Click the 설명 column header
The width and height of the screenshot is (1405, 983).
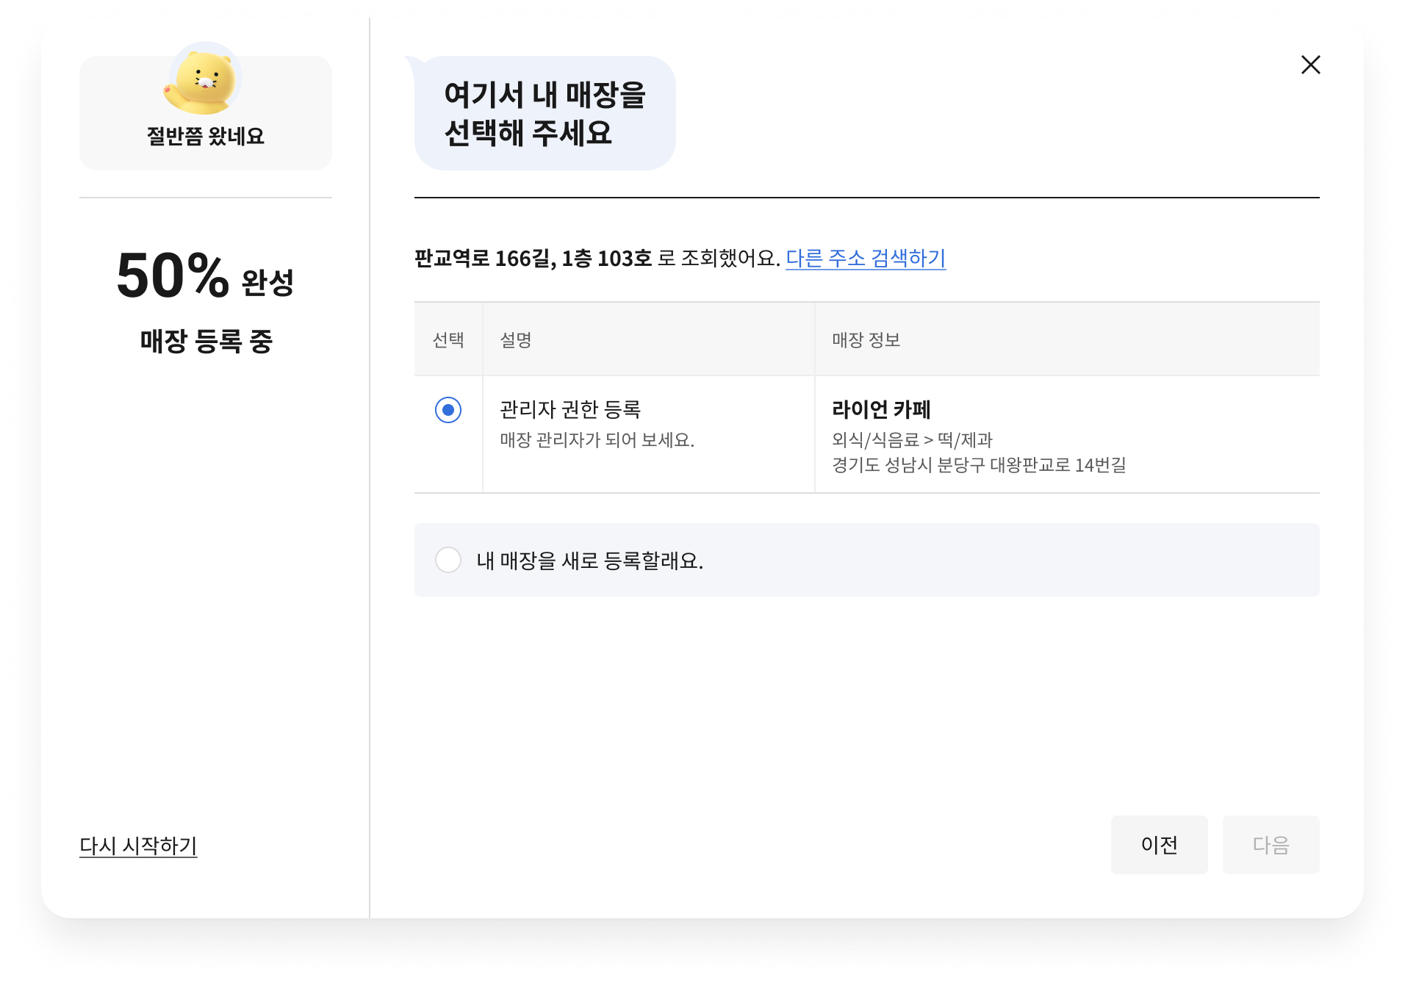(x=515, y=339)
